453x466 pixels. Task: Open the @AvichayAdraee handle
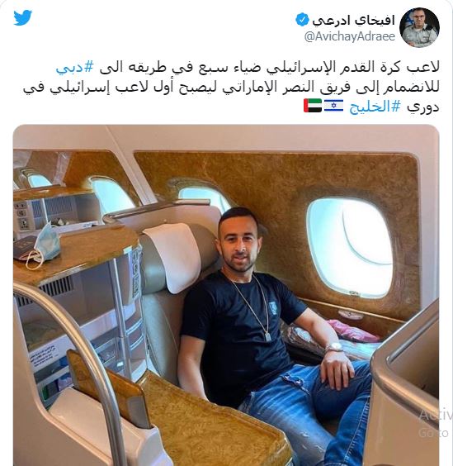pyautogui.click(x=350, y=36)
